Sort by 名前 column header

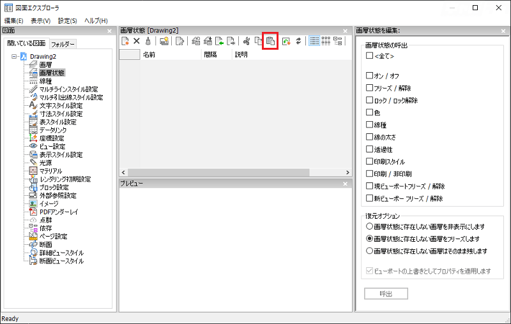171,55
